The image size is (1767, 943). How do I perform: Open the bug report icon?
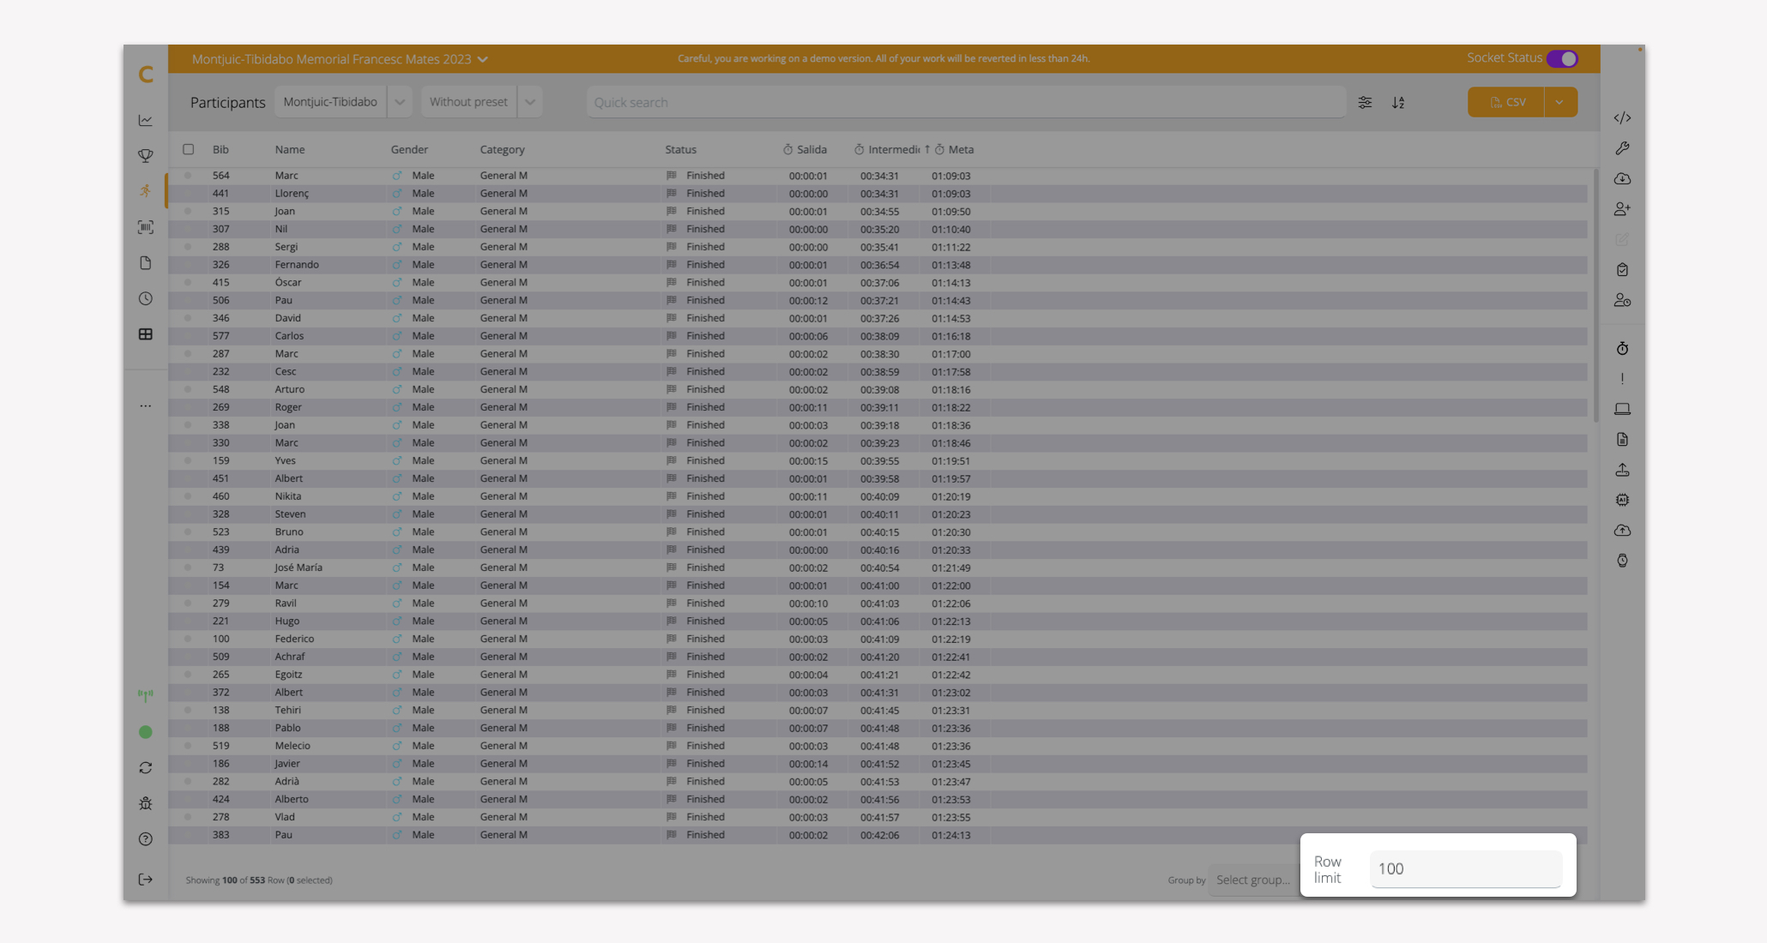click(146, 803)
